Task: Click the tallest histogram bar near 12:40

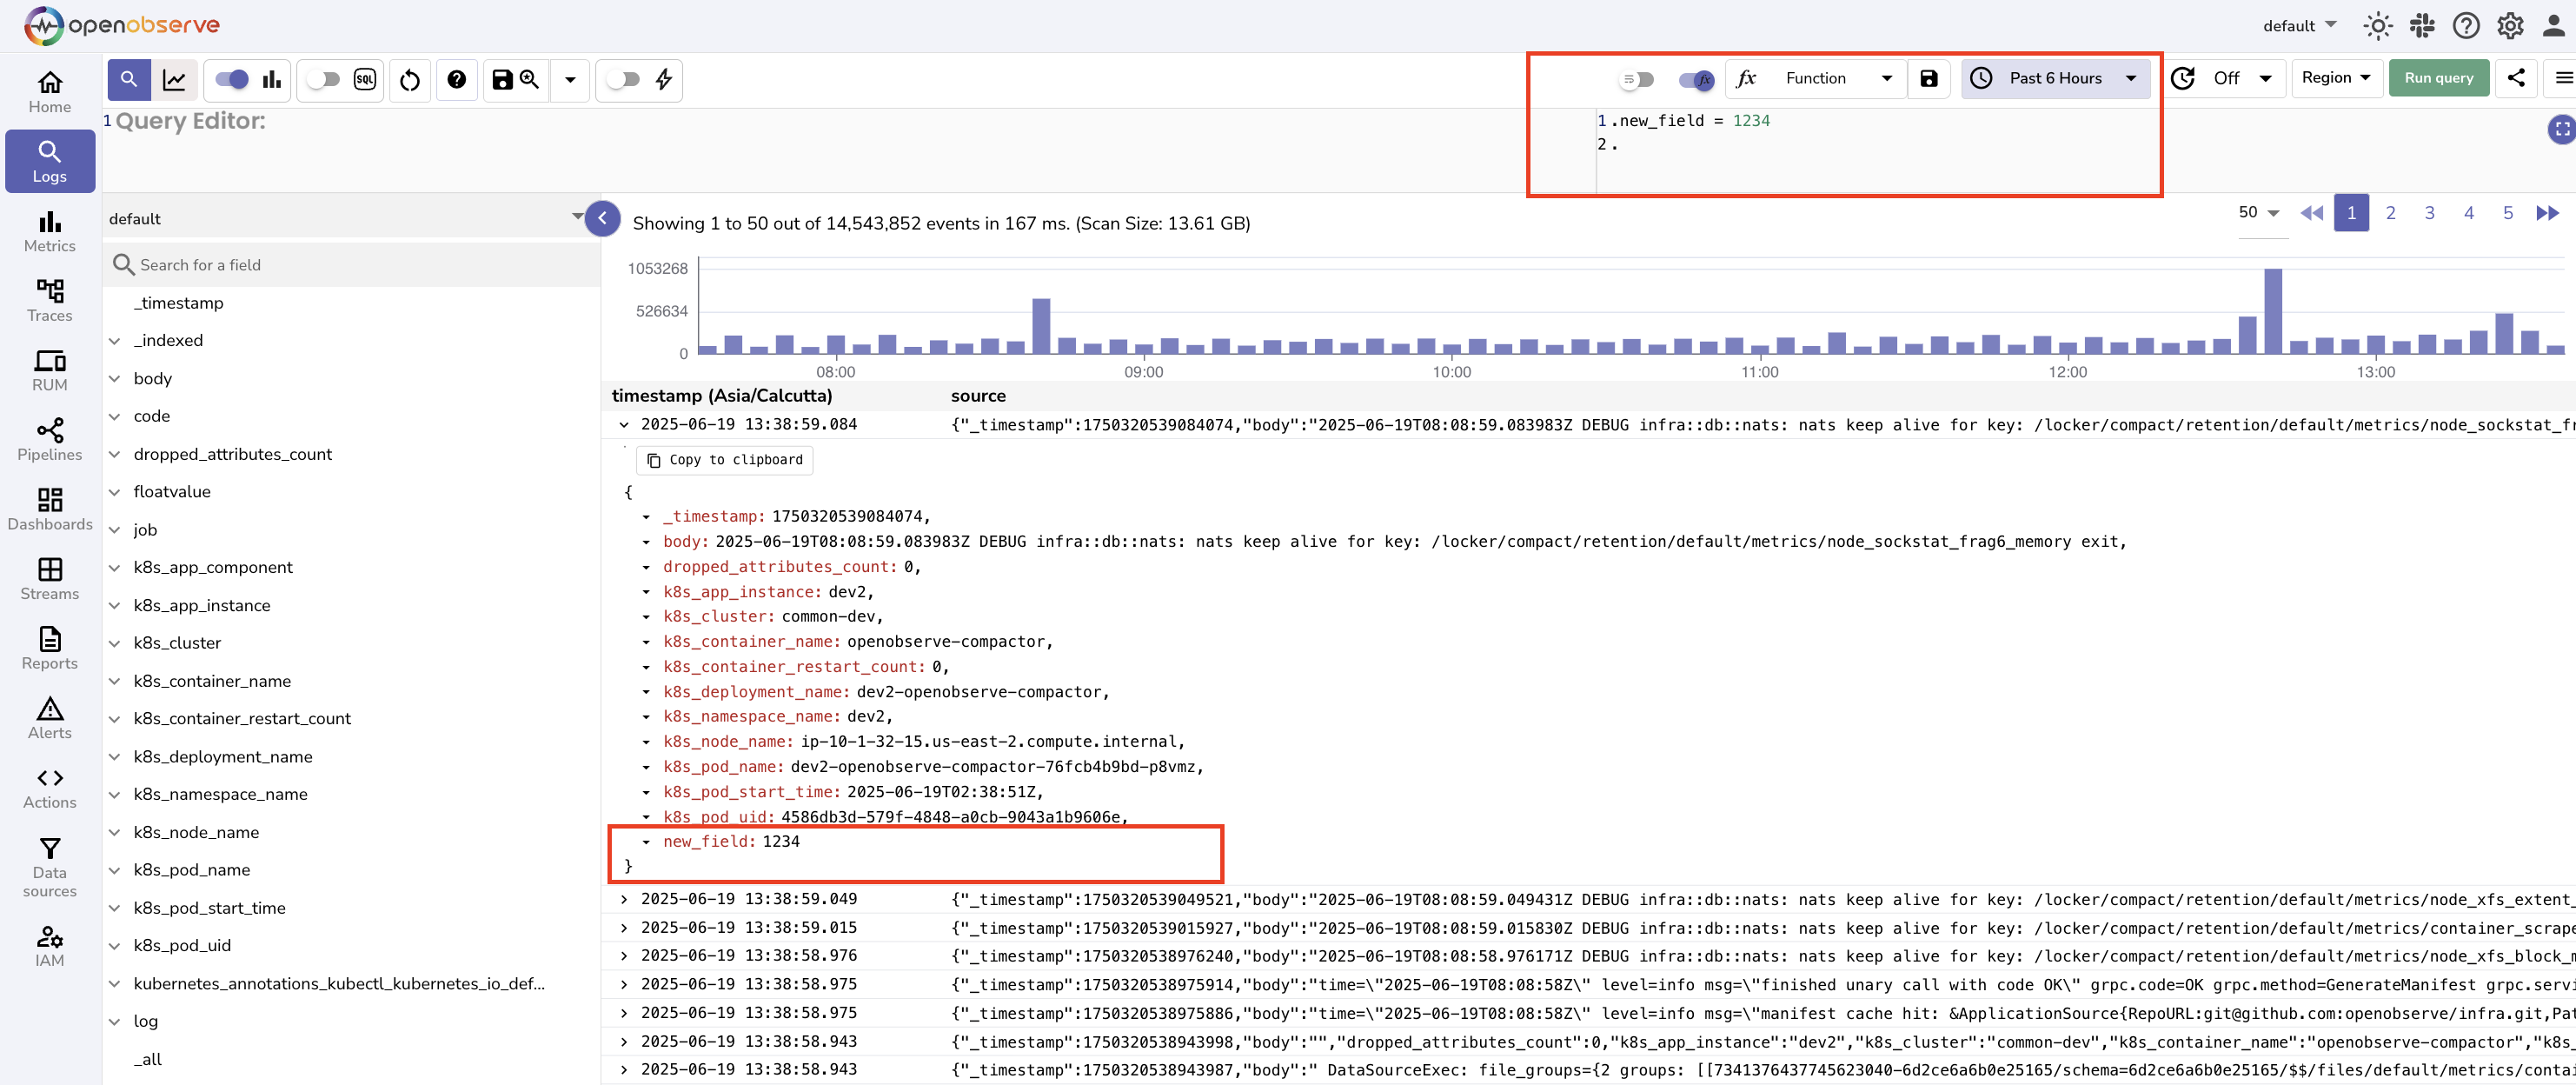Action: (2273, 311)
